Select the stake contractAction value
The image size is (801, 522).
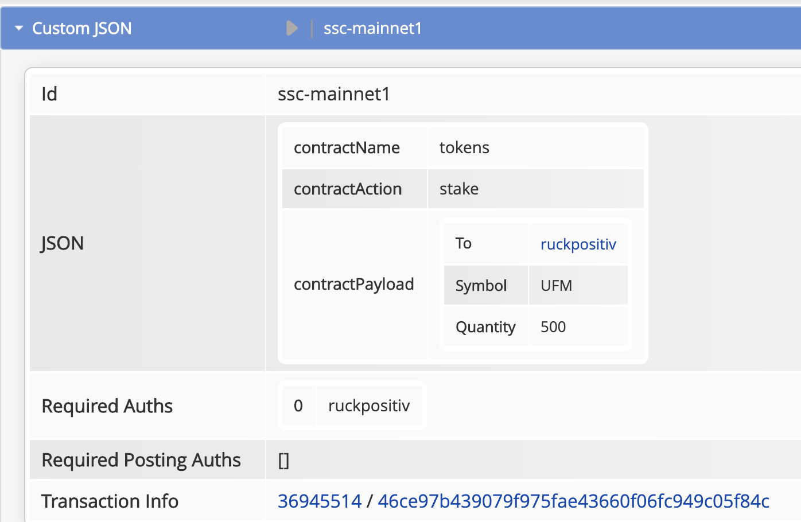[458, 189]
